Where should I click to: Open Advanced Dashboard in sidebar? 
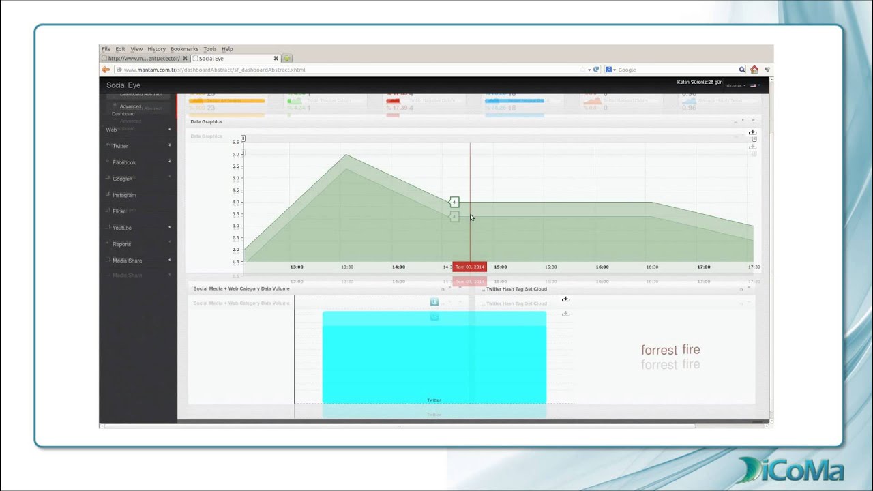click(x=128, y=110)
